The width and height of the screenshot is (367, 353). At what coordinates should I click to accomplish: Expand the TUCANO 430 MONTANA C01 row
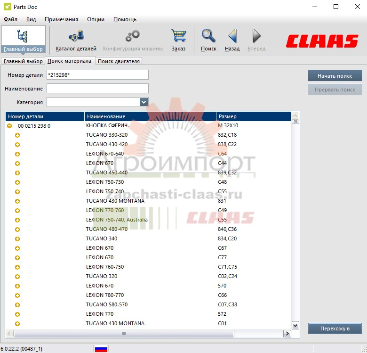click(x=17, y=324)
